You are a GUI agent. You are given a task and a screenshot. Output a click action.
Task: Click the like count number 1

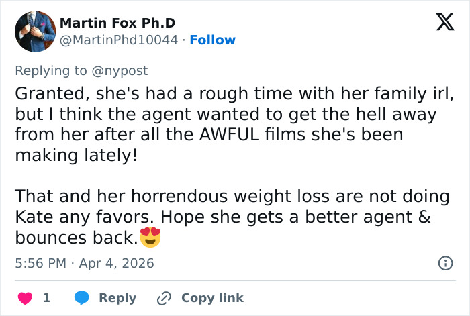point(46,298)
